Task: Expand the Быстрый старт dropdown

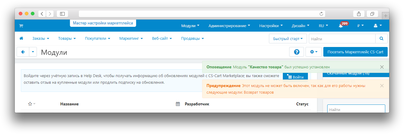Action: point(288,39)
